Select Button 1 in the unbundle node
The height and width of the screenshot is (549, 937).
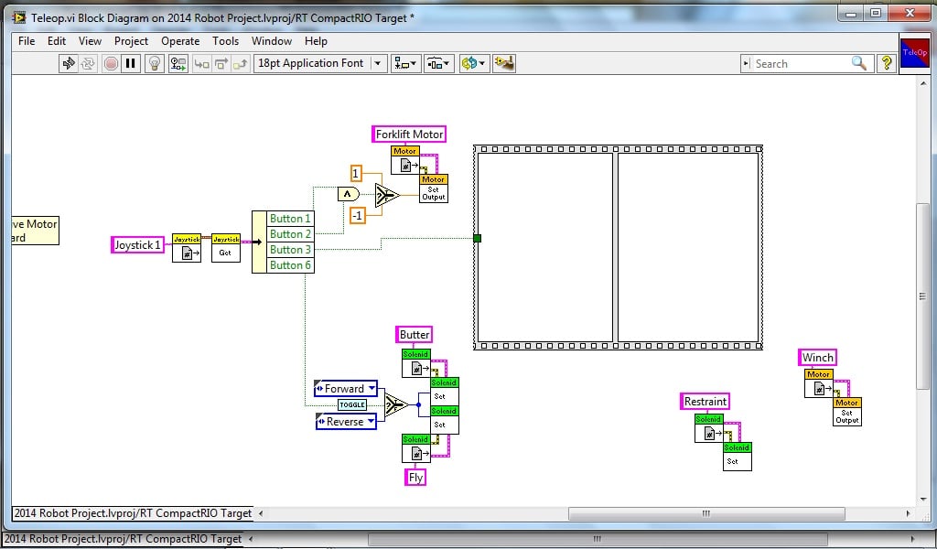coord(290,219)
